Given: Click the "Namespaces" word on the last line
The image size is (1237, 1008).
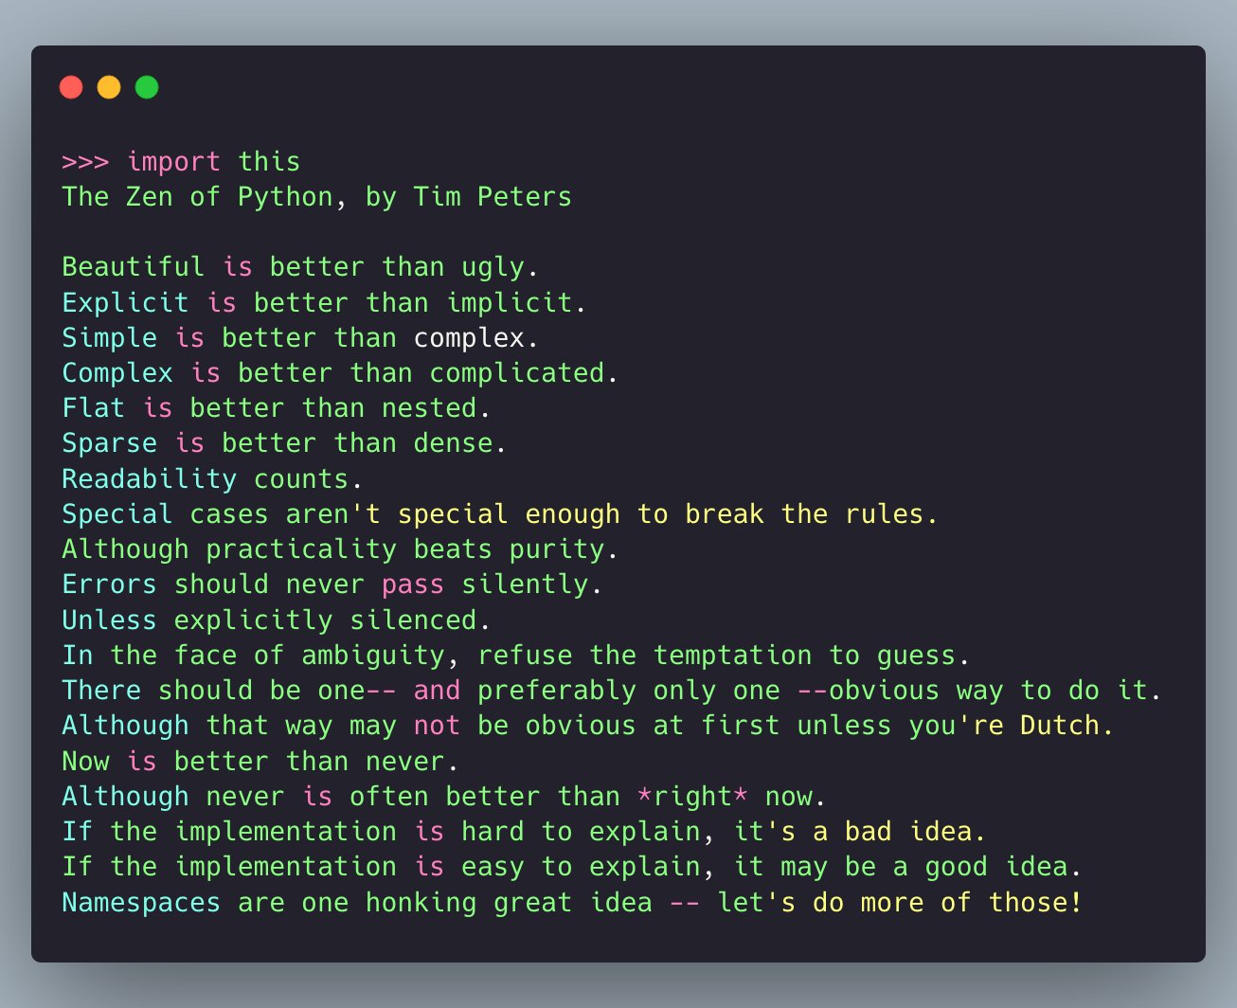Looking at the screenshot, I should pyautogui.click(x=139, y=902).
